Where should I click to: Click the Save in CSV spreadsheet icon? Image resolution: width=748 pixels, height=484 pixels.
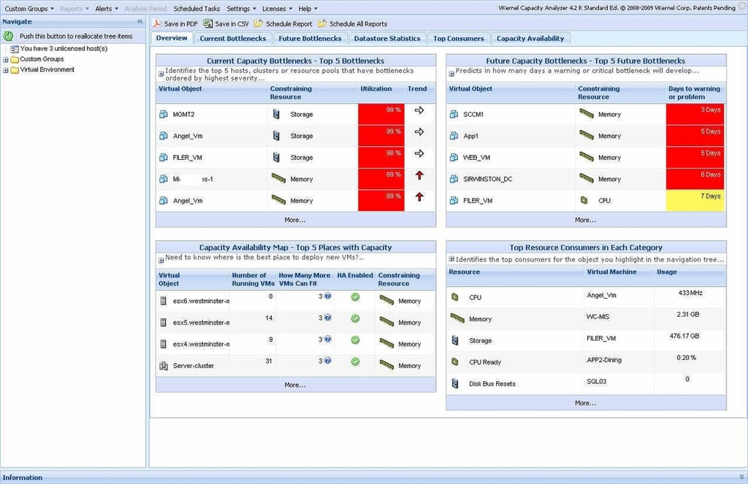pyautogui.click(x=207, y=23)
